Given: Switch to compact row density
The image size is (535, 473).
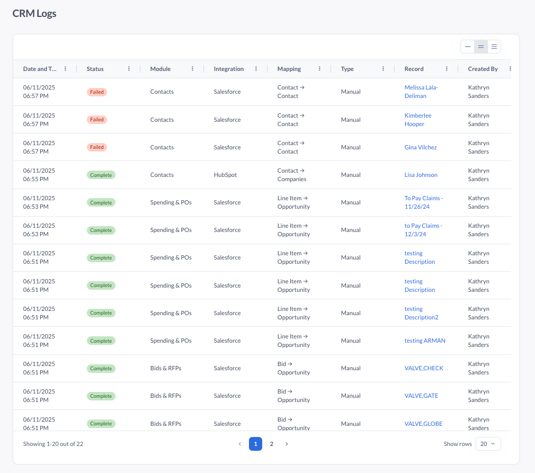Looking at the screenshot, I should [467, 47].
